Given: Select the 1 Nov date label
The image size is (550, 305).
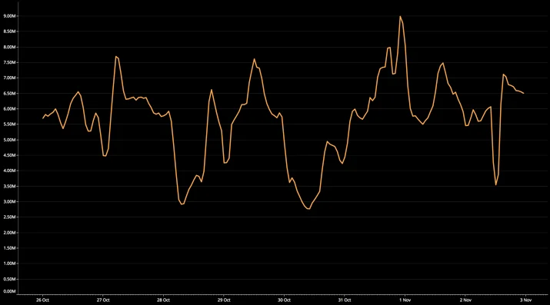Looking at the screenshot, I should (x=405, y=300).
